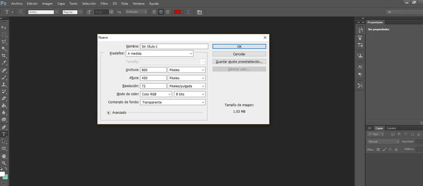423x186 pixels.
Task: Click the Anchura width input field
Action: pyautogui.click(x=153, y=70)
